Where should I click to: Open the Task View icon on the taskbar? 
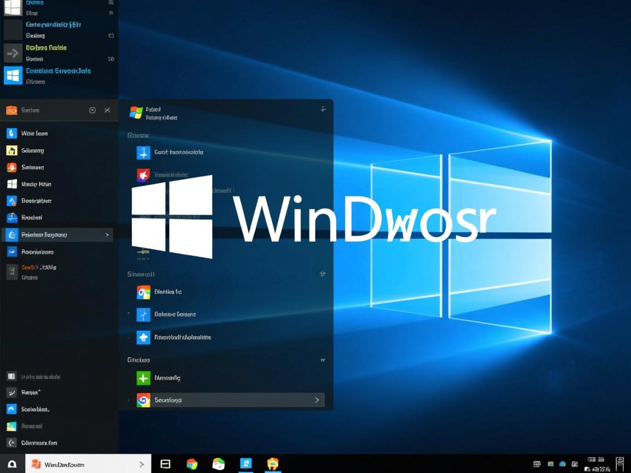tap(165, 463)
